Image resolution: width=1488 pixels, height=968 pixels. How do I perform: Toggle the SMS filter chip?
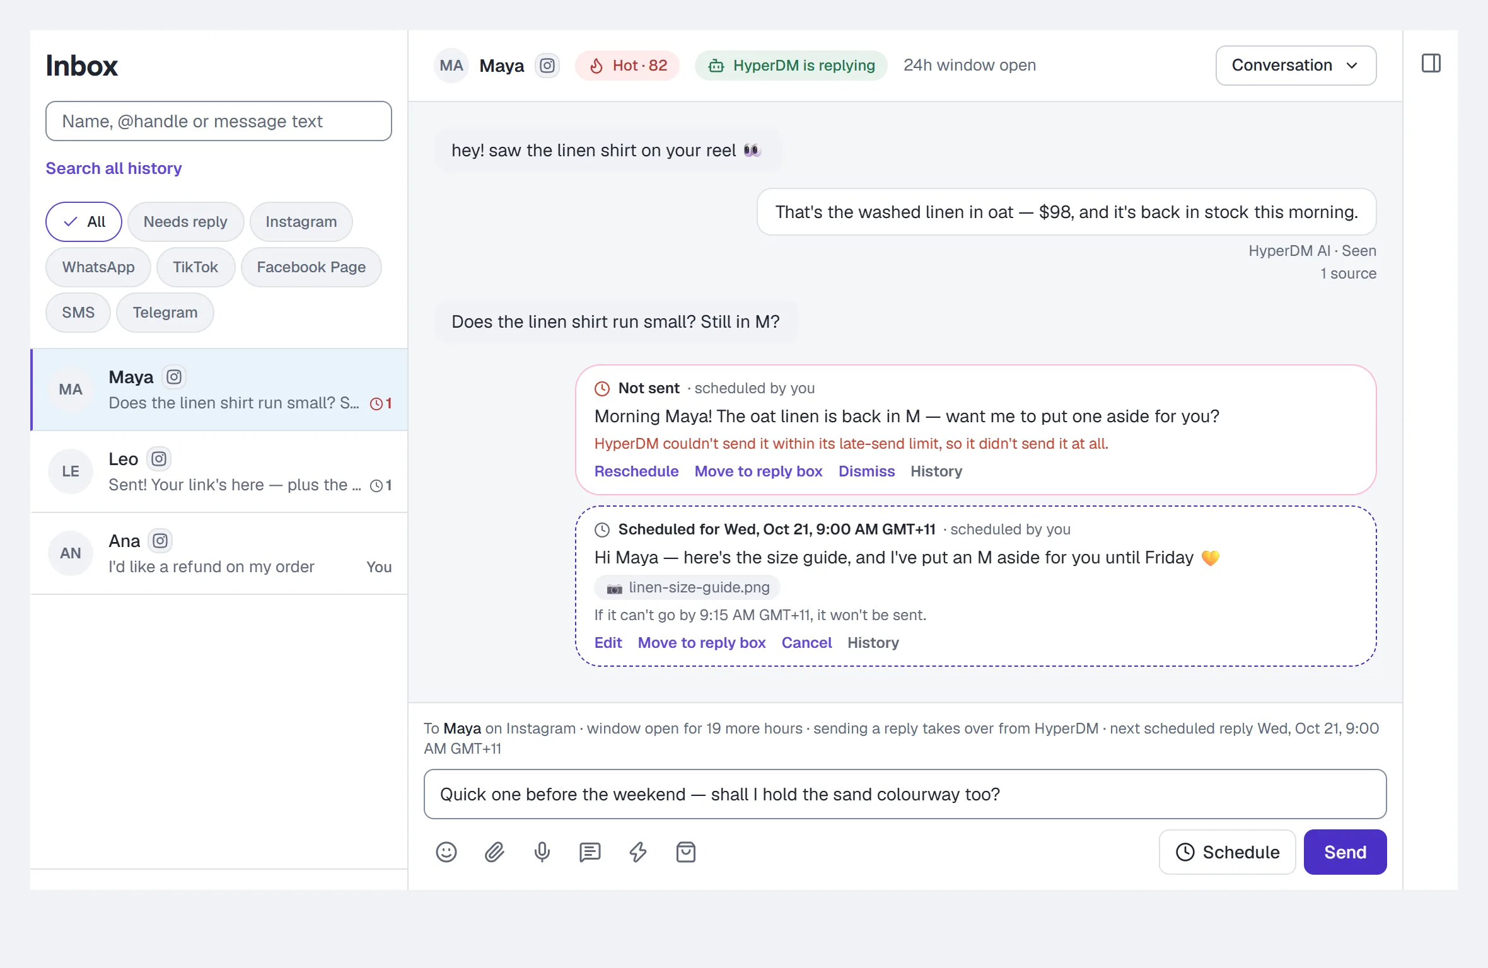pos(78,313)
